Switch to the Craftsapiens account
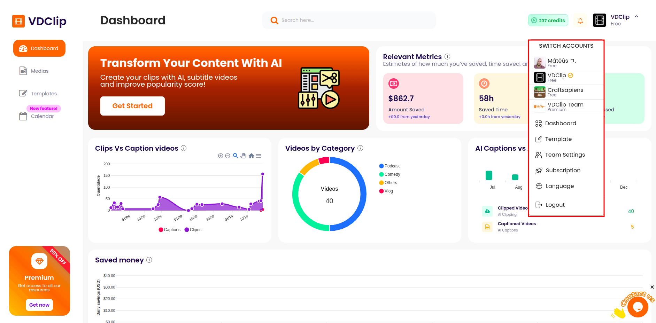This screenshot has height=323, width=656. [x=565, y=92]
